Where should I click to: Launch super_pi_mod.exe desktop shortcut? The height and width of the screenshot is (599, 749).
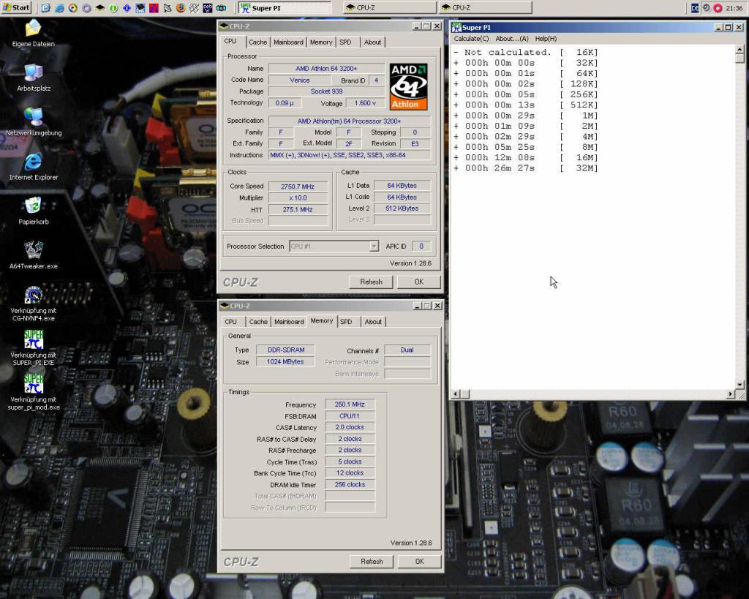[34, 383]
